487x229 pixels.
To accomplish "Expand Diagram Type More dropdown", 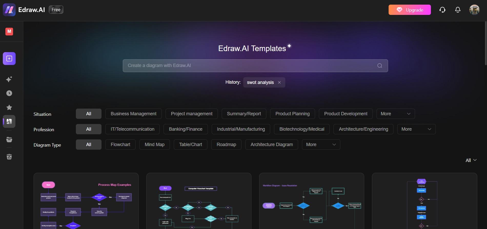I will [321, 145].
